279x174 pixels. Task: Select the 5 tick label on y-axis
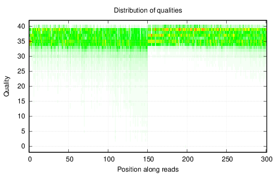(x=23, y=131)
